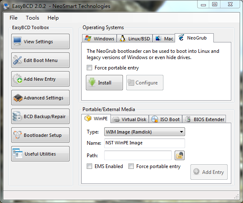Enable NeoGrub Force portable entry checkbox
The image size is (243, 203).
89,68
